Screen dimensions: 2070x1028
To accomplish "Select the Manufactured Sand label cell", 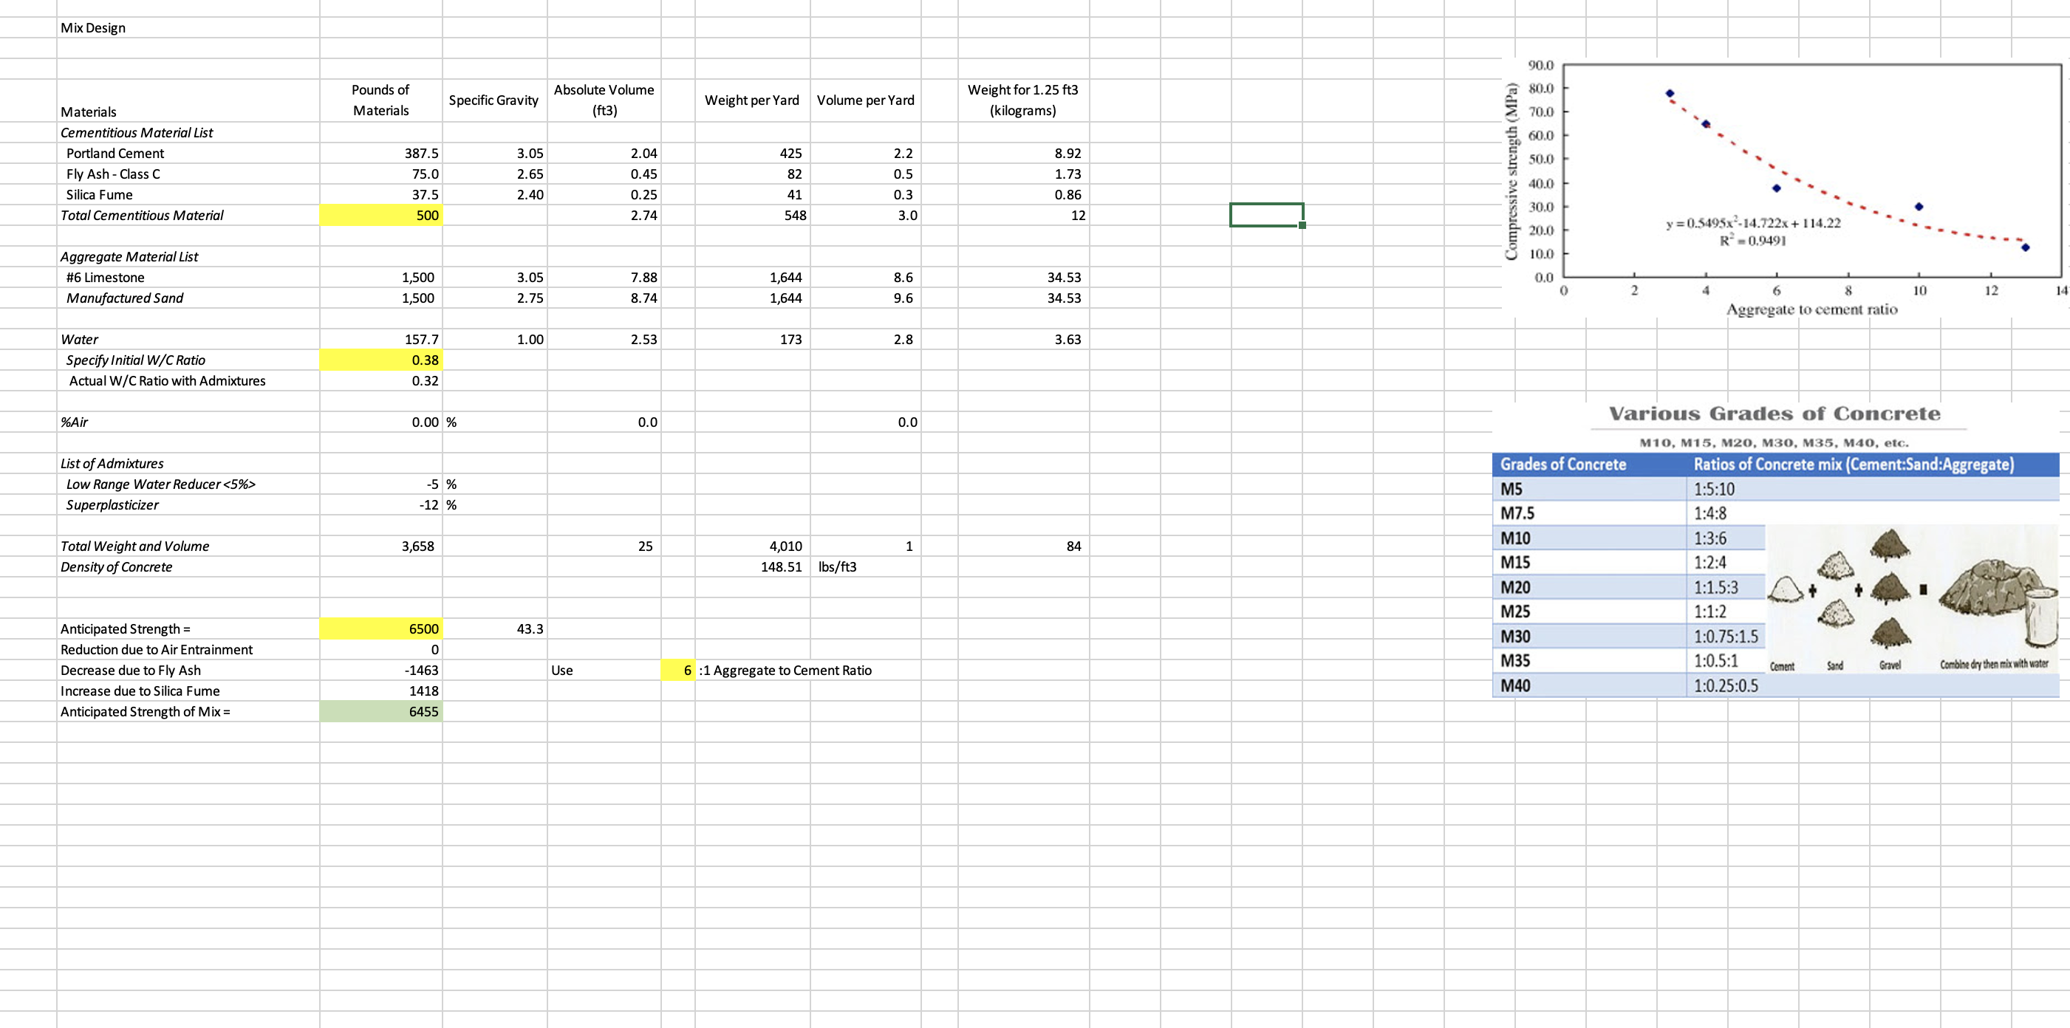I will [x=188, y=297].
